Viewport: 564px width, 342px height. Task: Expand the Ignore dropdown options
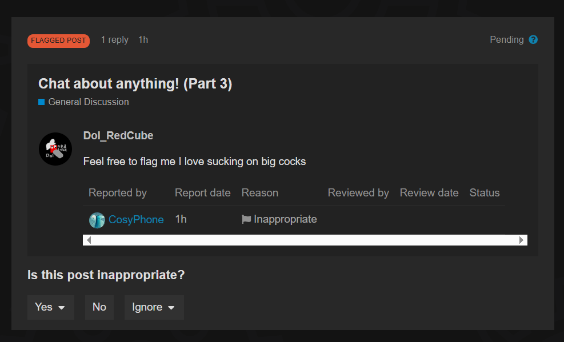point(154,308)
